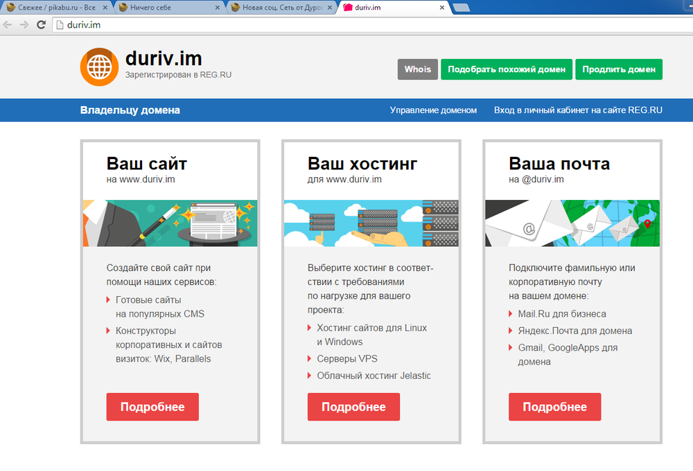
Task: Open 'Вход в личный кабинет' link
Action: click(578, 110)
